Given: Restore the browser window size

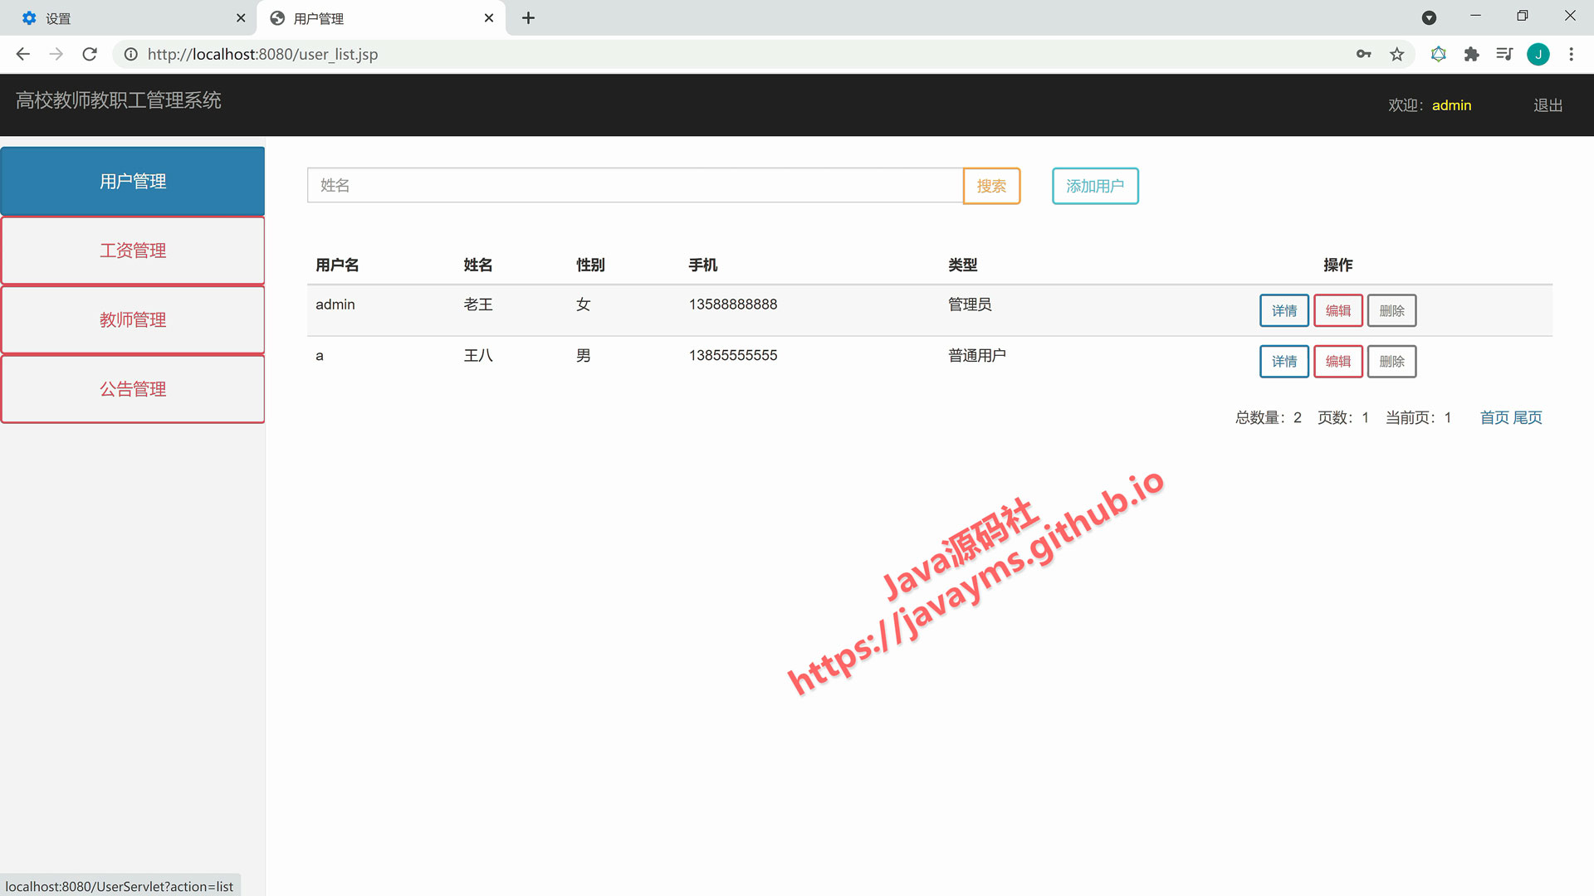Looking at the screenshot, I should point(1523,16).
